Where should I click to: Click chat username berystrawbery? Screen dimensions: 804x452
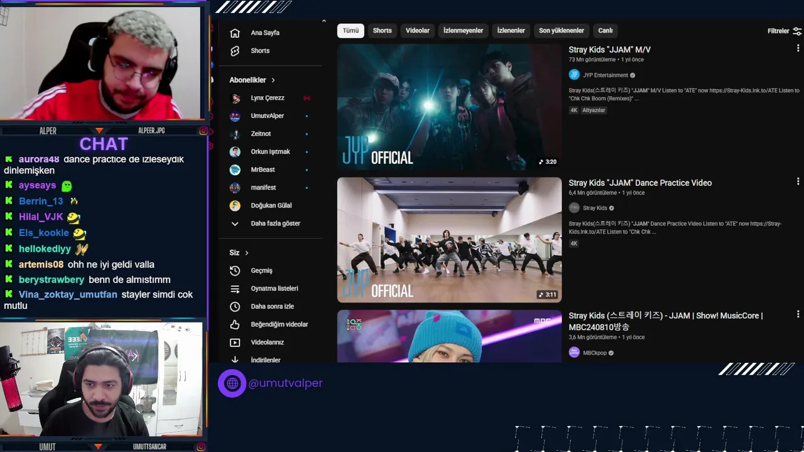coord(51,280)
